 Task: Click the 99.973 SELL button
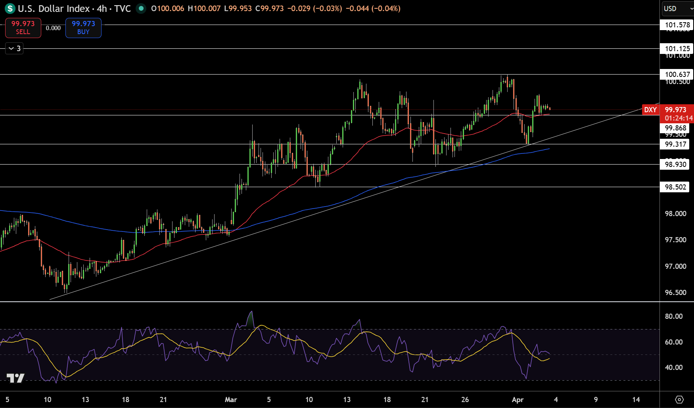point(23,28)
